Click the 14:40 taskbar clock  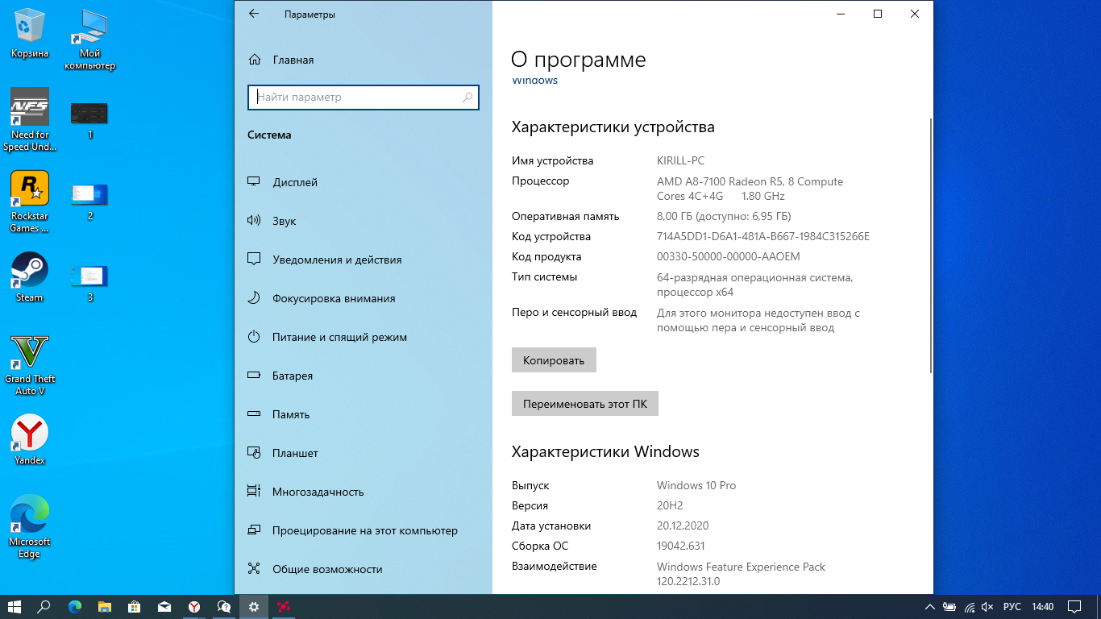coord(1043,606)
